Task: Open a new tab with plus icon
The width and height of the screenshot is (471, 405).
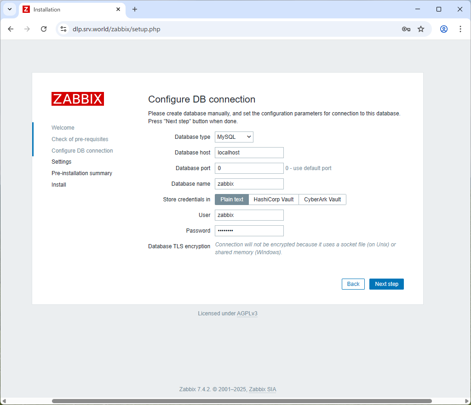Action: 135,9
